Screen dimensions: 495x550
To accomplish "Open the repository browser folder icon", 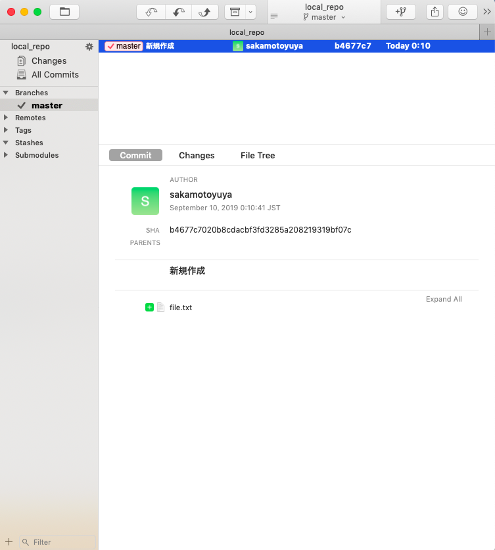I will 64,12.
